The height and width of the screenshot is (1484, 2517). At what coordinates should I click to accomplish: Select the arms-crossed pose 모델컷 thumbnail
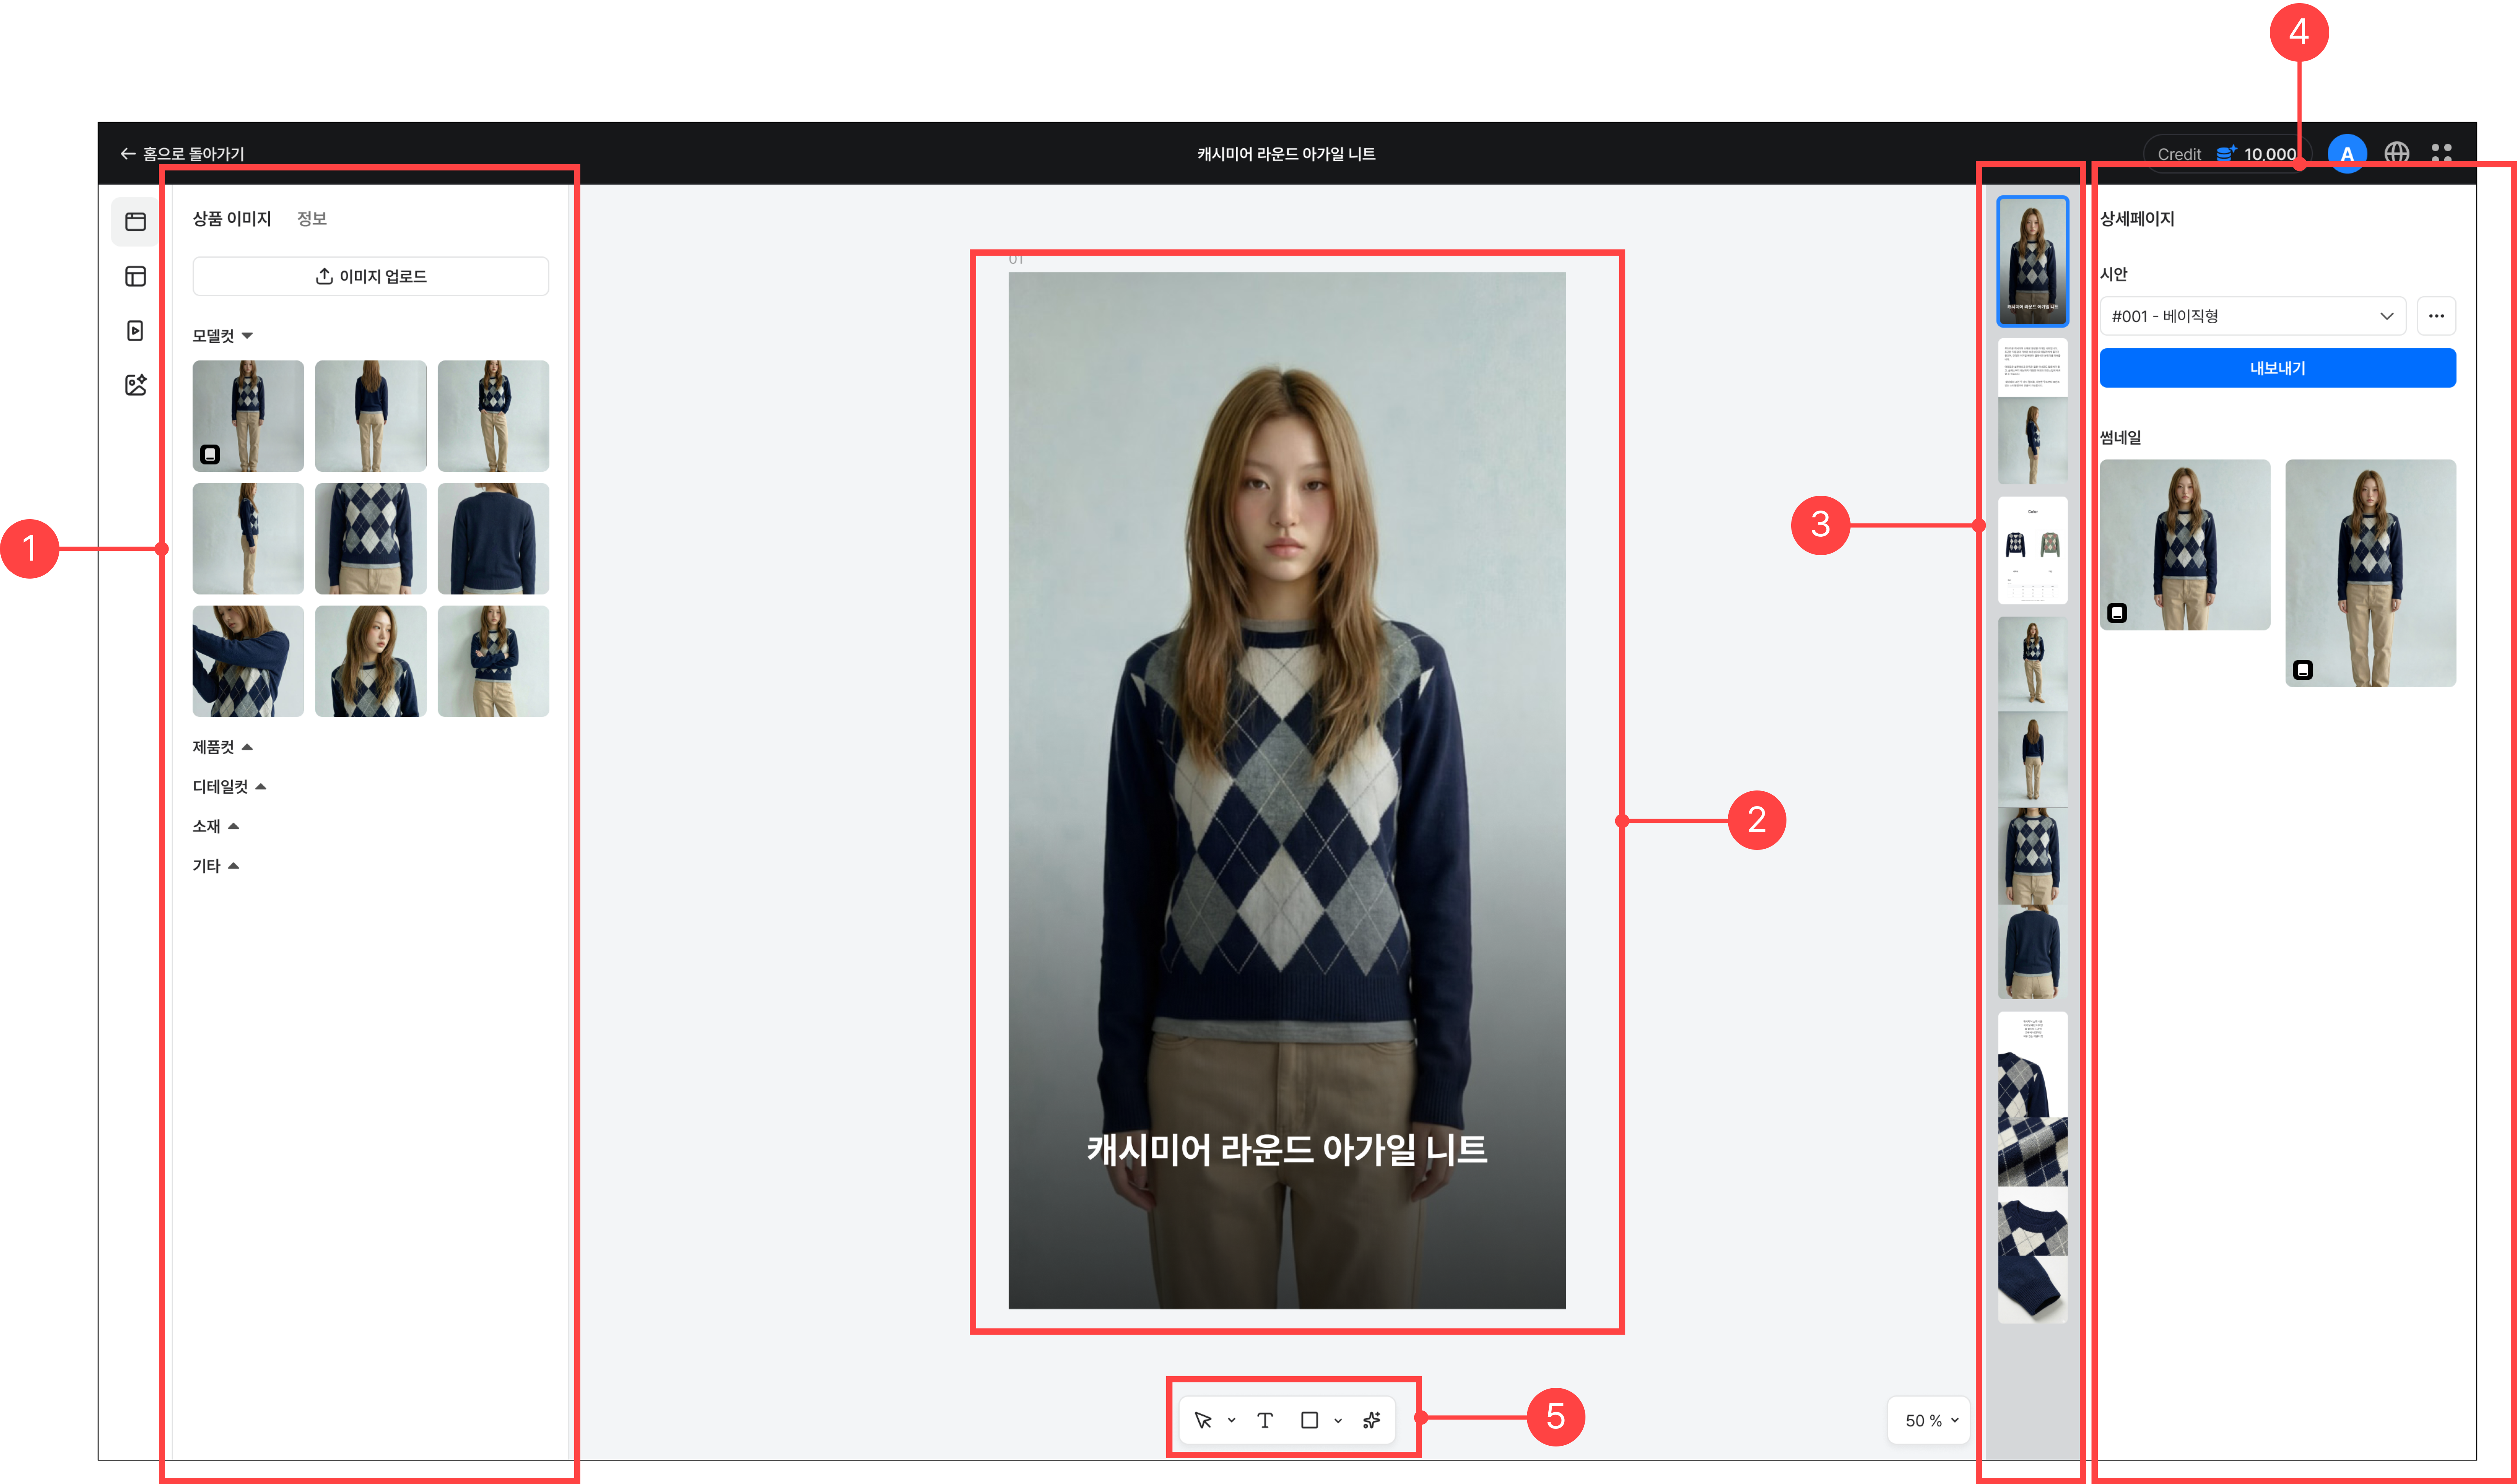(493, 661)
